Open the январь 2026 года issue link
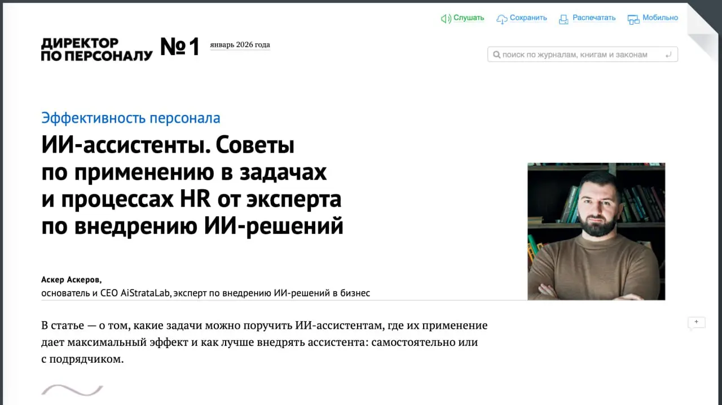Image resolution: width=722 pixels, height=405 pixels. pyautogui.click(x=240, y=45)
